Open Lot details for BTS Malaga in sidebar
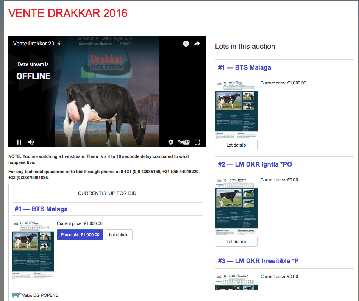 [236, 145]
